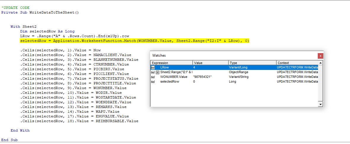Screen dimensions: 350x144
Task: Click the Type column header
Action: (x=252, y=63)
